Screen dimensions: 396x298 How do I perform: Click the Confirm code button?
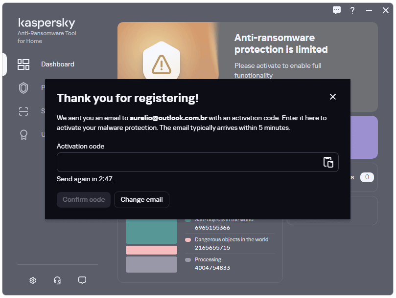pyautogui.click(x=84, y=200)
